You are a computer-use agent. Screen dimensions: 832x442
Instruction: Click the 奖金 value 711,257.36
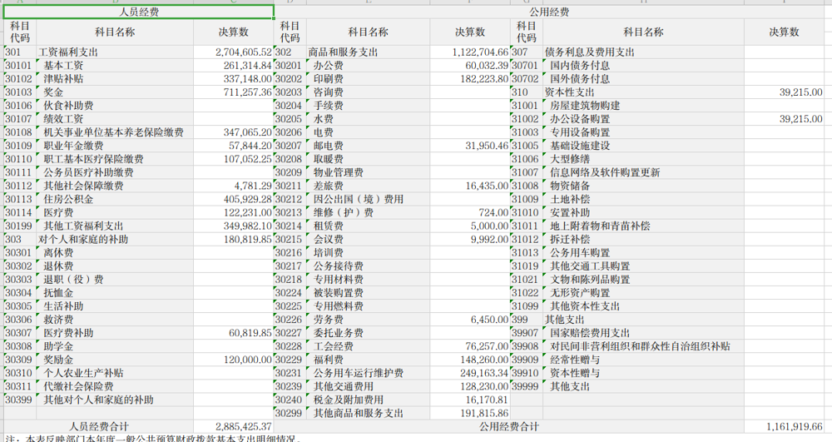(x=234, y=92)
